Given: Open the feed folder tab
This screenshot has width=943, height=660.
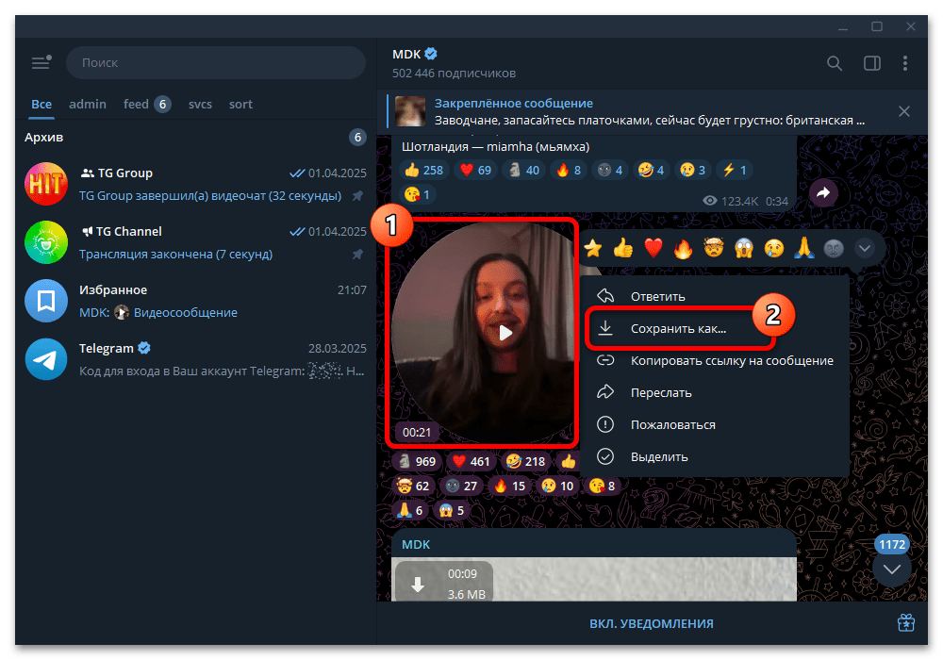Looking at the screenshot, I should tap(147, 104).
